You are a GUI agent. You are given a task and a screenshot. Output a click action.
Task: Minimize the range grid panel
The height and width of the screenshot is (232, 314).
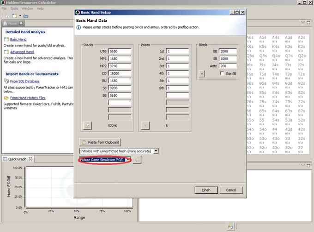pyautogui.click(x=303, y=22)
